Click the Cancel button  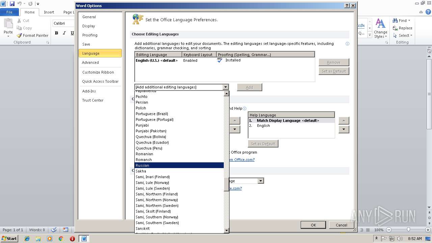341,225
